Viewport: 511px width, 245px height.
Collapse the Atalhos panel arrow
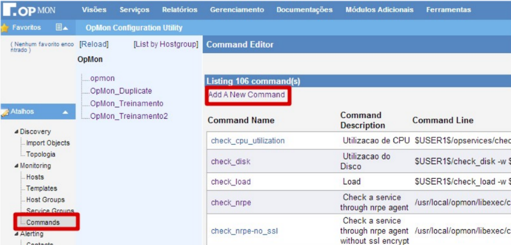click(x=65, y=112)
